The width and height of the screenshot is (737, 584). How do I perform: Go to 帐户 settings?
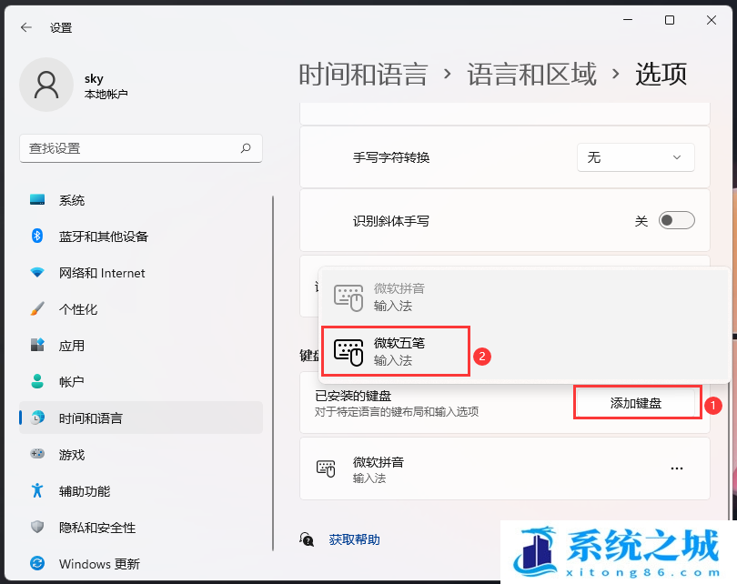[x=140, y=381]
